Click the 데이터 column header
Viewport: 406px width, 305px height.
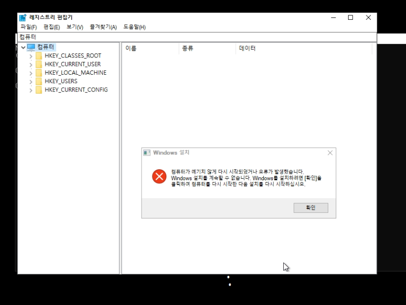pyautogui.click(x=304, y=48)
